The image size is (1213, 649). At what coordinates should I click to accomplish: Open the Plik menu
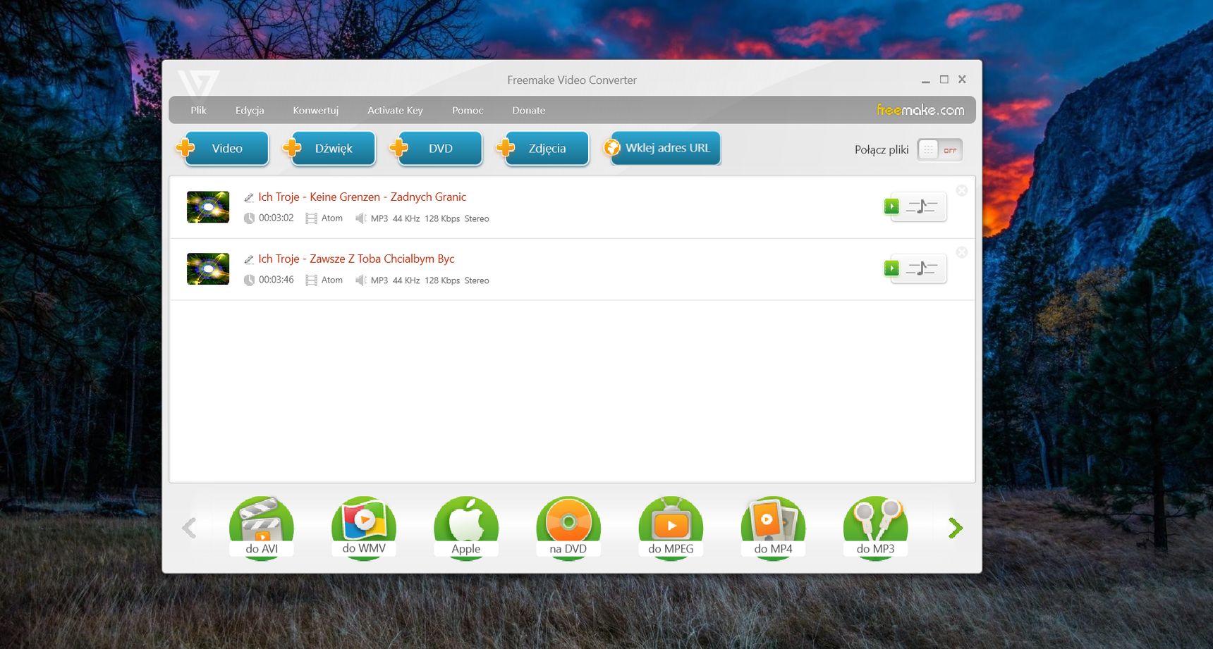coord(198,110)
